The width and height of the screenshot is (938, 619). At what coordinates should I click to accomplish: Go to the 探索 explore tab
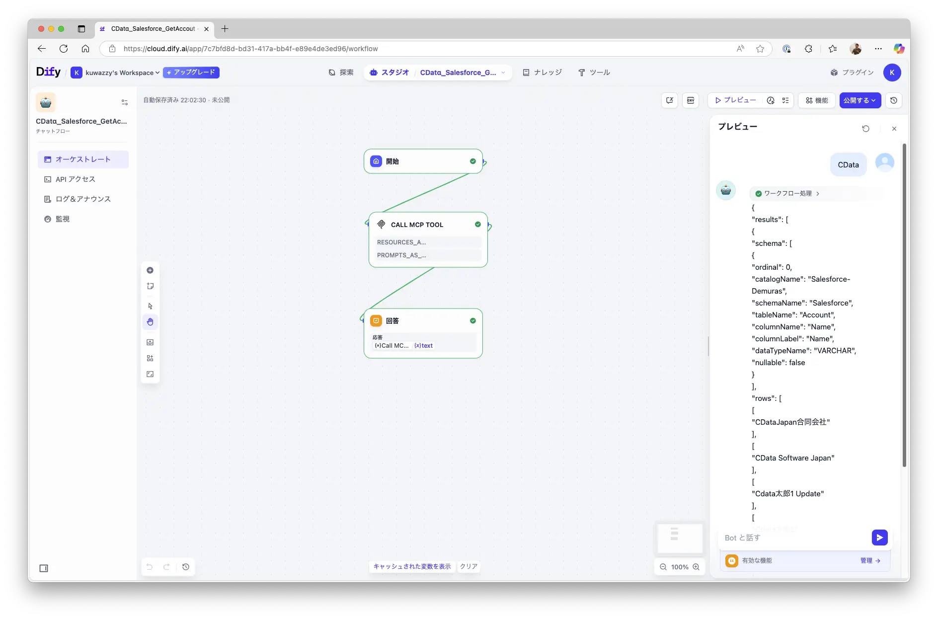[x=341, y=73]
